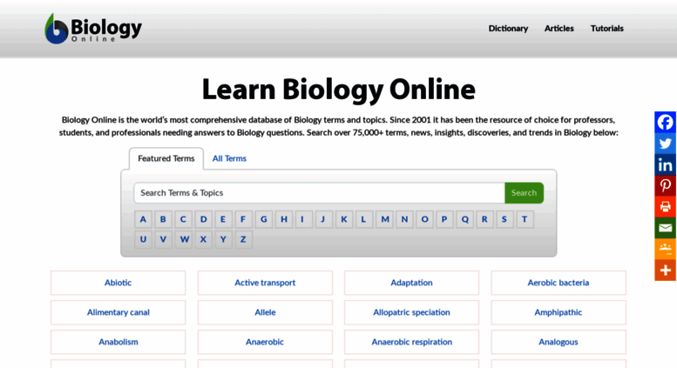Open the Amphipathic term
The width and height of the screenshot is (677, 368).
pos(559,312)
